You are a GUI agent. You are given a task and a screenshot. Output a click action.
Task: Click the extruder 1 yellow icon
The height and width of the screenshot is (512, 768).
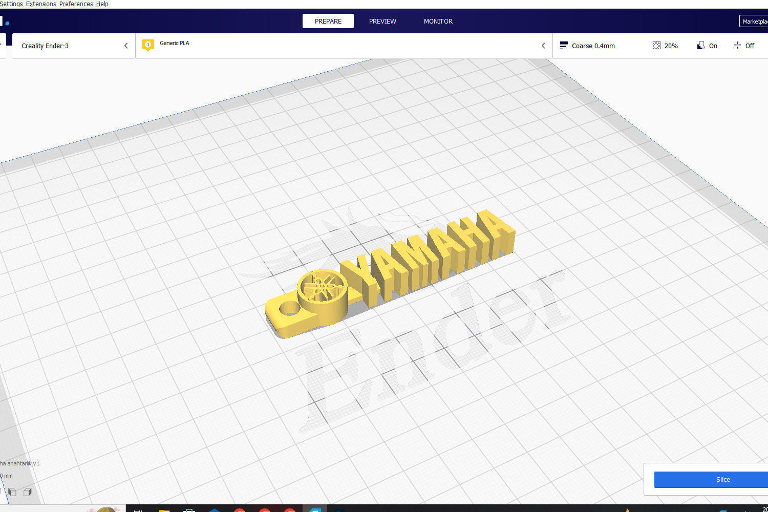pos(148,45)
